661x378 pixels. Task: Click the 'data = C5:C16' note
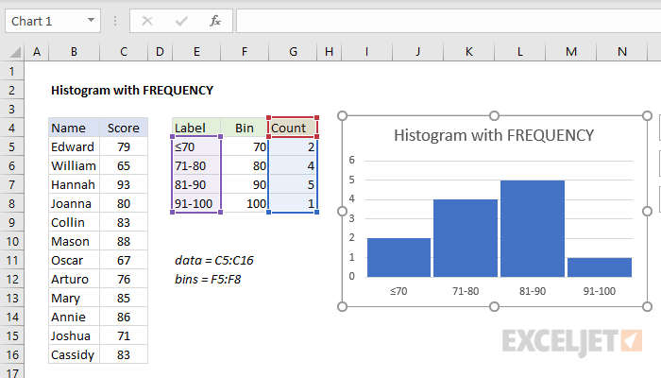tap(214, 260)
